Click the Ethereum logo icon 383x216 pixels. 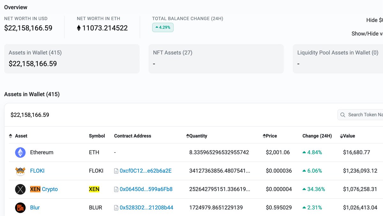20,152
